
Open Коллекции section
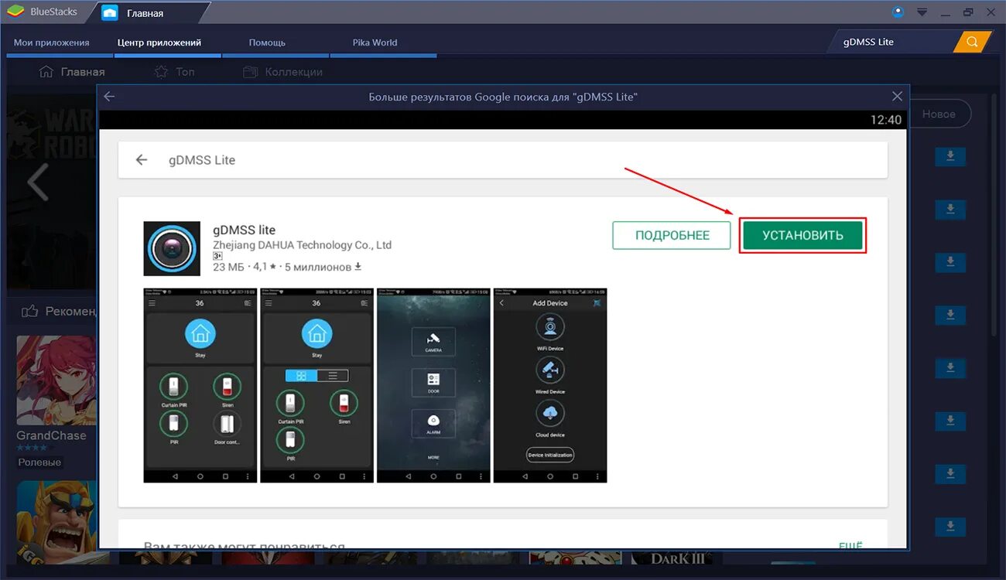(283, 72)
